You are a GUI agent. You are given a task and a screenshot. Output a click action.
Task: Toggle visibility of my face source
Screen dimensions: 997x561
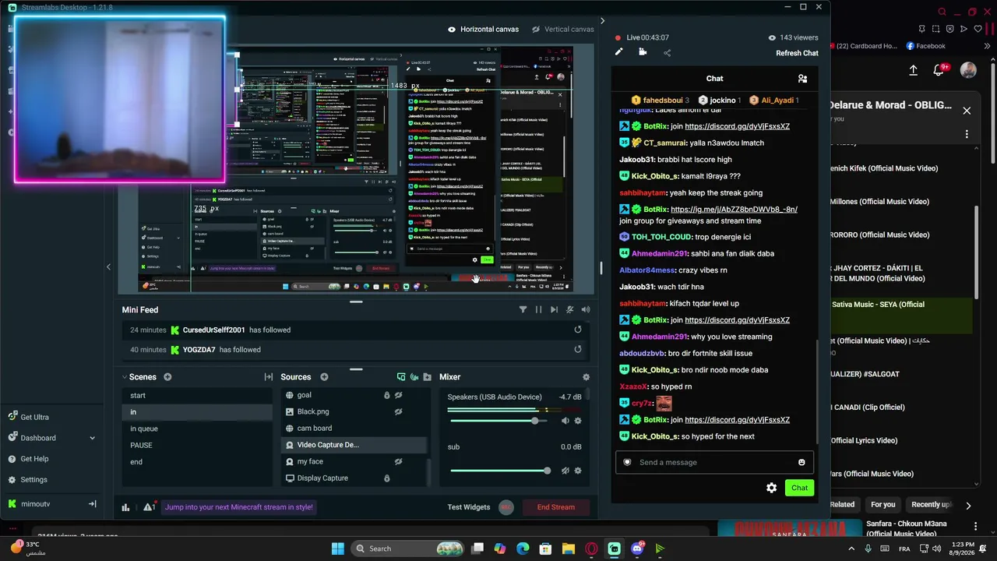click(x=398, y=461)
